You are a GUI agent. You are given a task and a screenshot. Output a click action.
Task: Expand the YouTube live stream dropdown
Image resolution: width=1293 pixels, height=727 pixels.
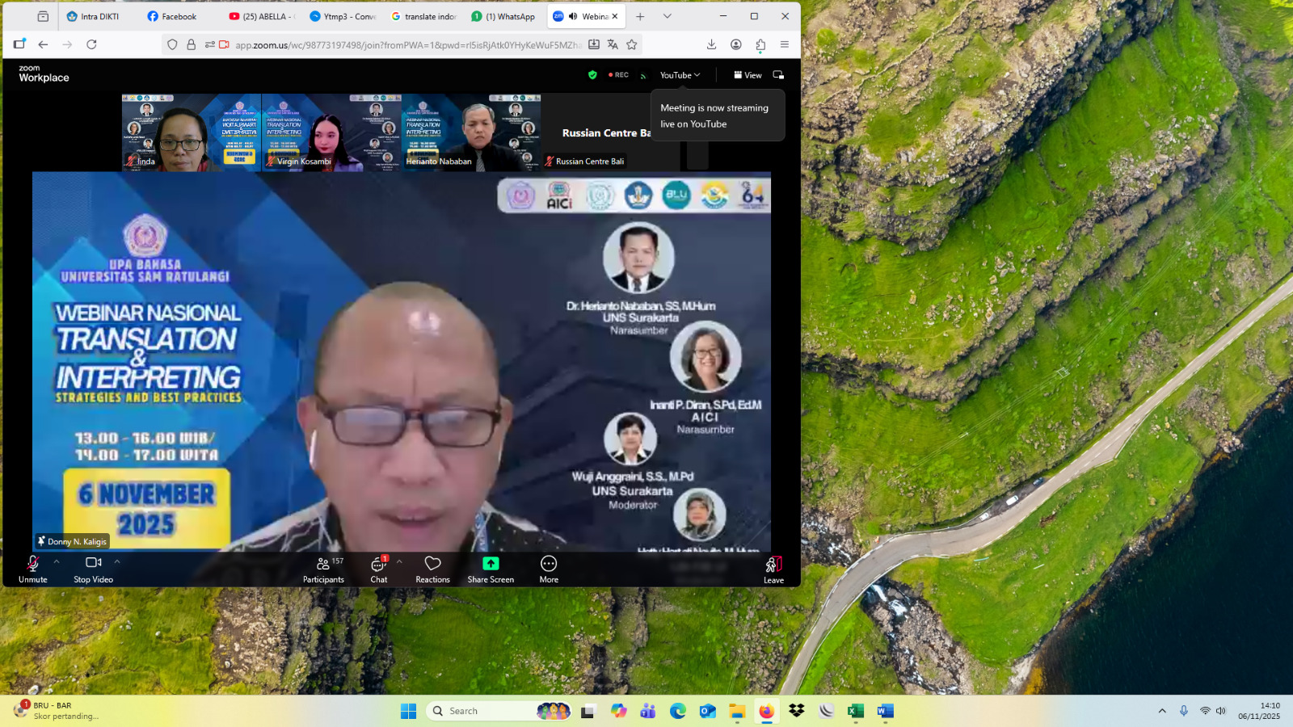pyautogui.click(x=680, y=75)
